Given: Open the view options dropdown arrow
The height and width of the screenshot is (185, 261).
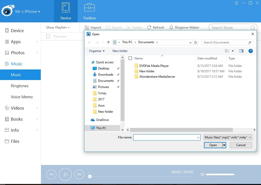Looking at the screenshot, I should coord(233,51).
